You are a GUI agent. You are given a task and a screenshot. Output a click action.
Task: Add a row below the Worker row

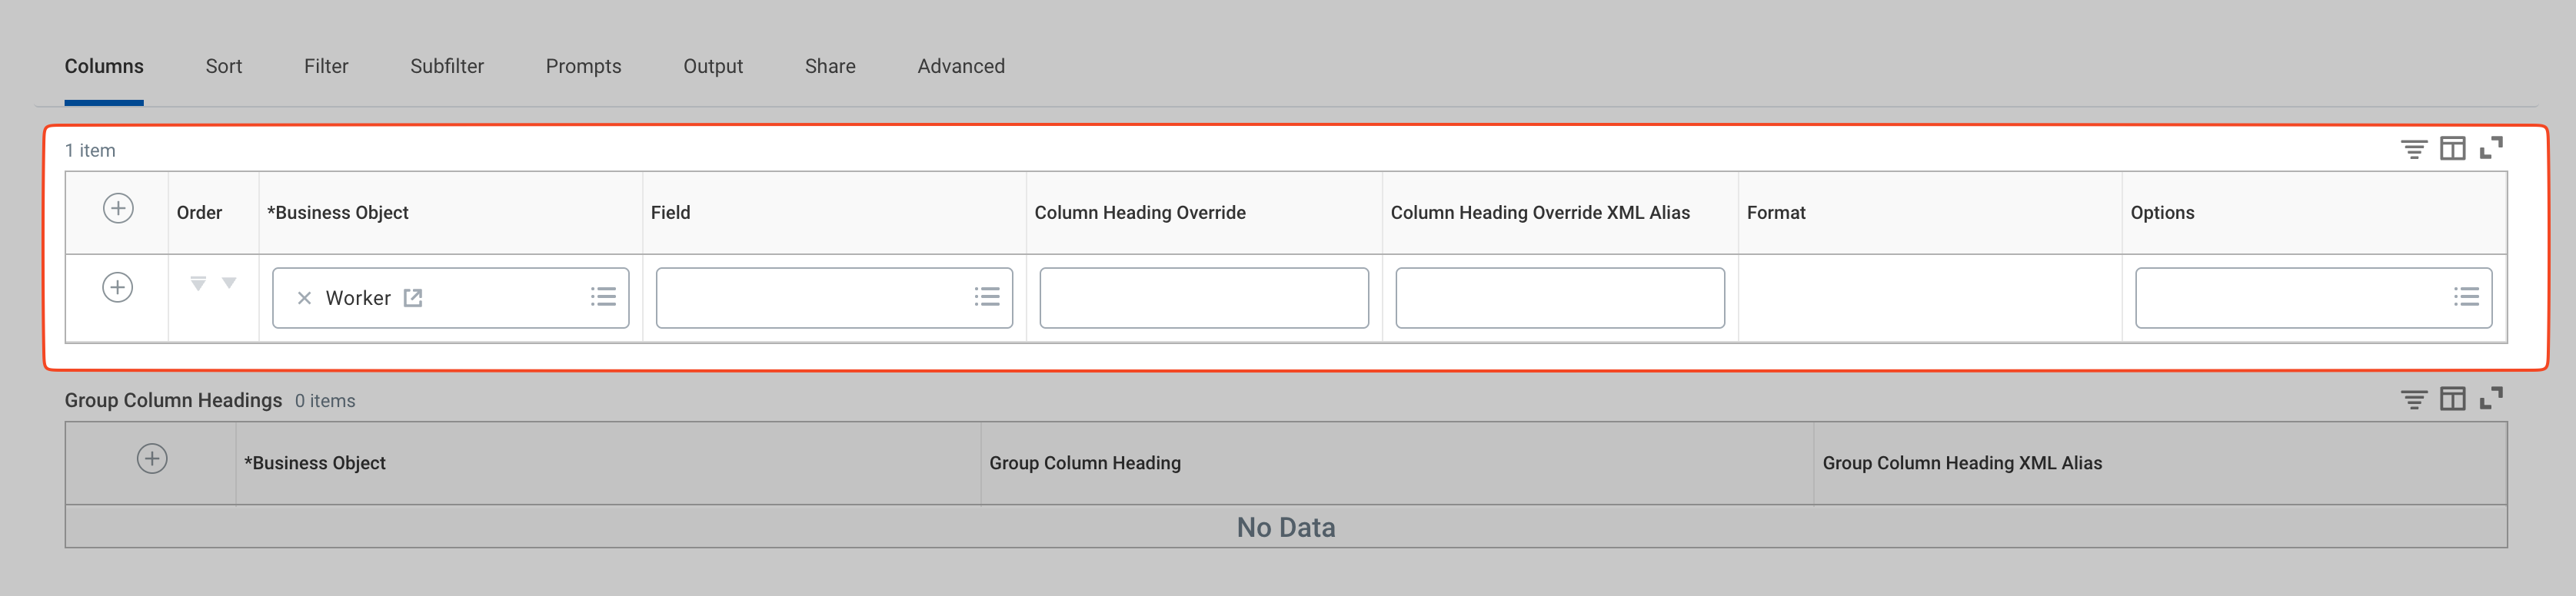118,287
